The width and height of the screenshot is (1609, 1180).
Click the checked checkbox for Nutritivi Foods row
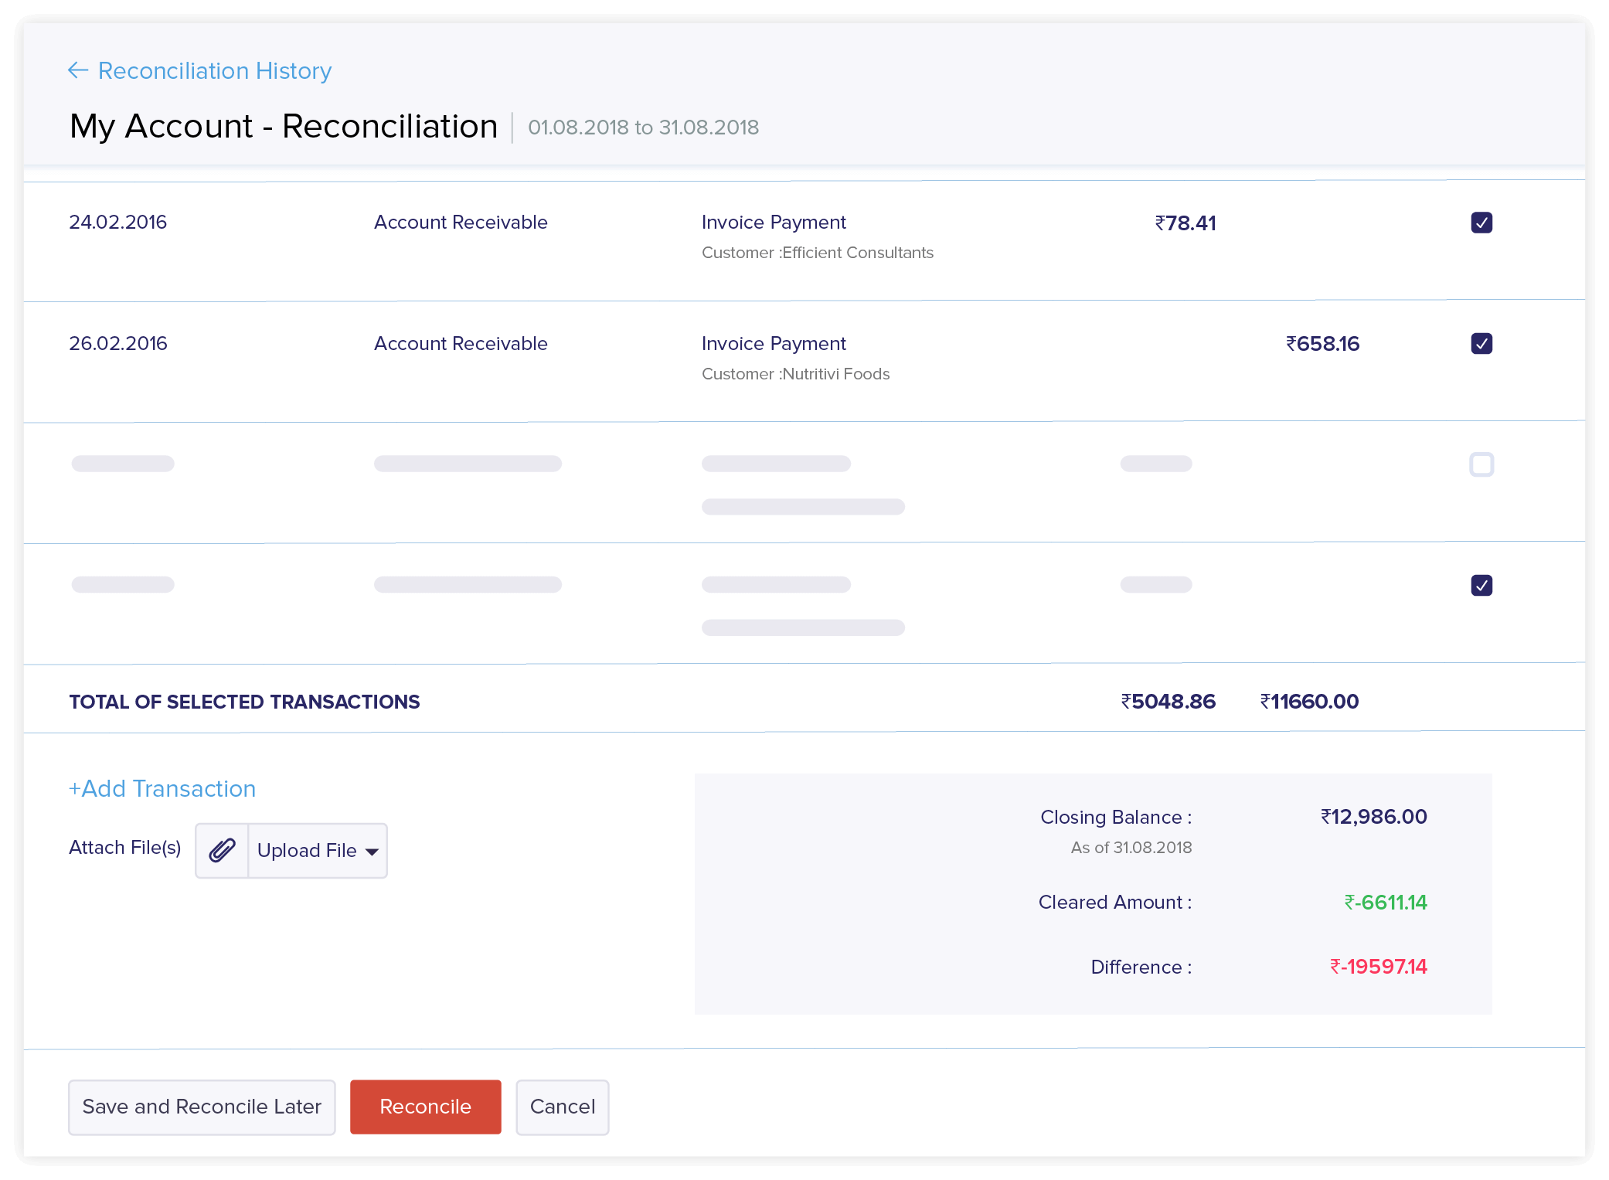(x=1481, y=343)
